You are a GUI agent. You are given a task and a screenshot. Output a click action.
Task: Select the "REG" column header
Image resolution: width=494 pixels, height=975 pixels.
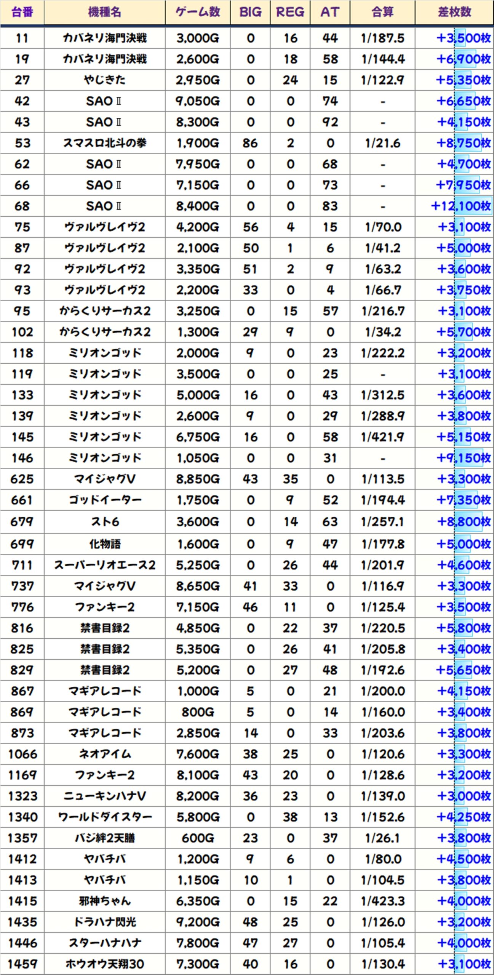[x=290, y=12]
